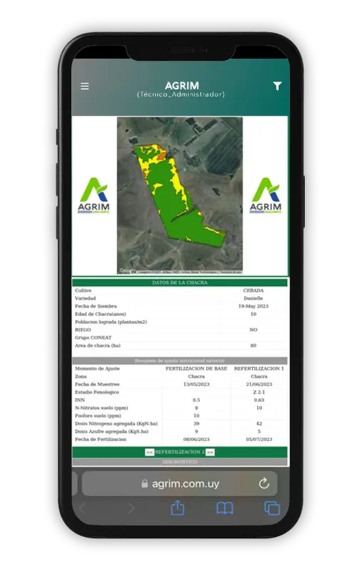Tap the Safari share icon
357x572 pixels.
177,508
